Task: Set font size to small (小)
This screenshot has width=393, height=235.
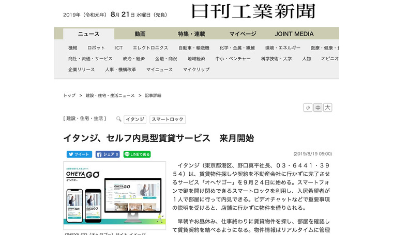Action: (x=308, y=108)
